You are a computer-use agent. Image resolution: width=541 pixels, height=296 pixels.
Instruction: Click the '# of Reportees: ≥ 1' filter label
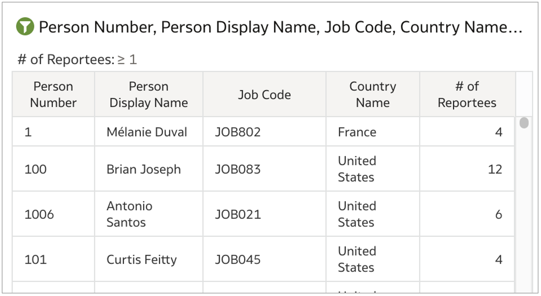click(x=77, y=59)
